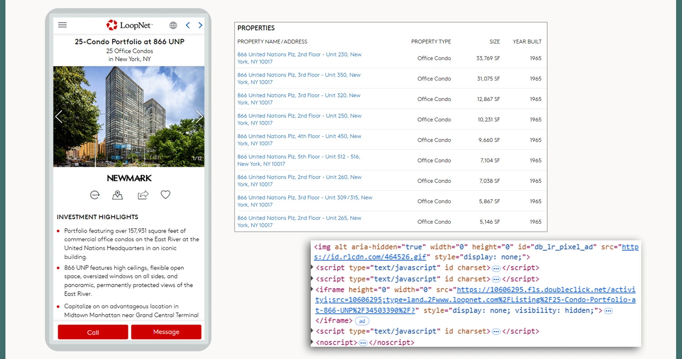Show previous photo in image carousel
The height and width of the screenshot is (359, 682).
click(x=59, y=117)
